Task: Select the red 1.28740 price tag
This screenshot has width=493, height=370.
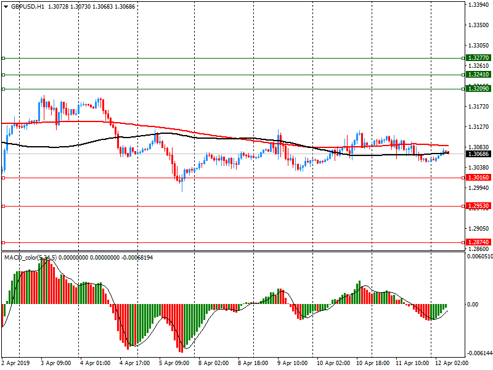Action: [x=478, y=243]
